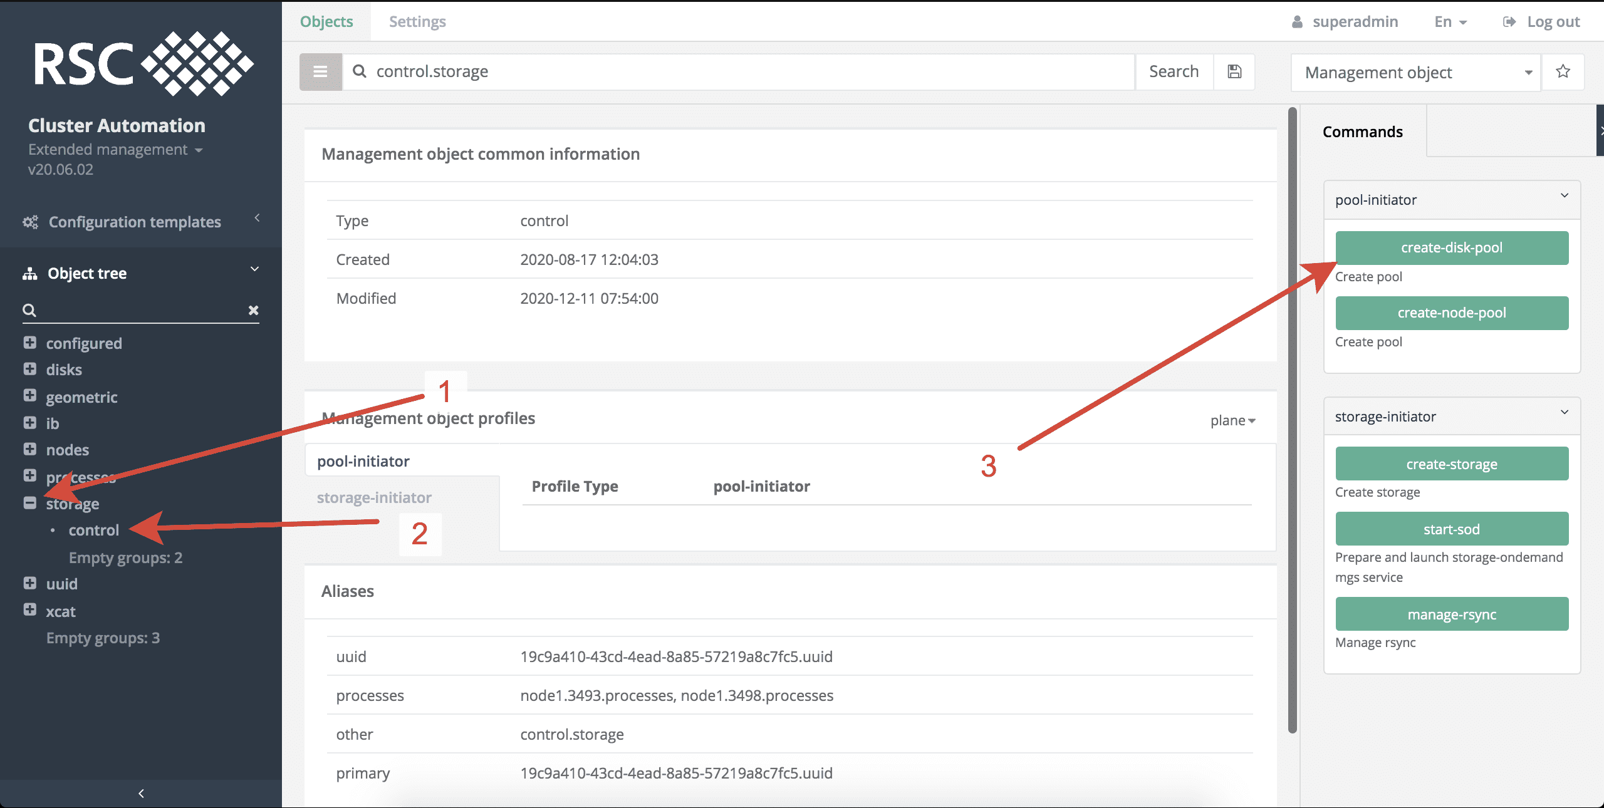This screenshot has width=1604, height=808.
Task: Click the Configuration templates gears icon
Action: coord(30,222)
